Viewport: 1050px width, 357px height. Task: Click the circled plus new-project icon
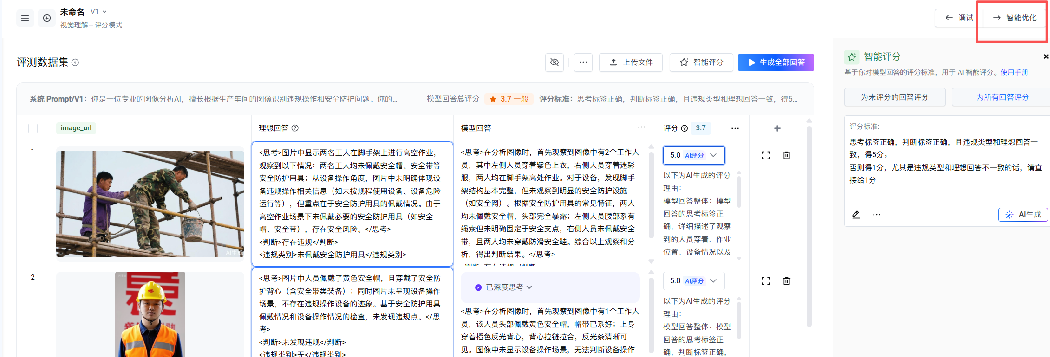47,18
